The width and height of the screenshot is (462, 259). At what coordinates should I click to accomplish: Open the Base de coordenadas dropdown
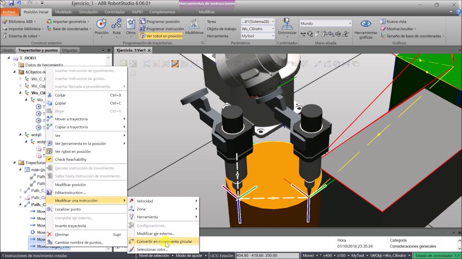click(x=69, y=29)
